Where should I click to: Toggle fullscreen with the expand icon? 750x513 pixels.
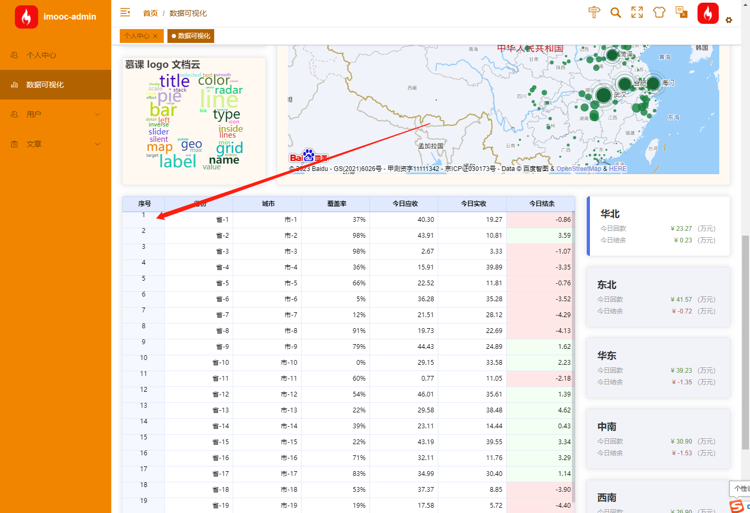pos(637,12)
